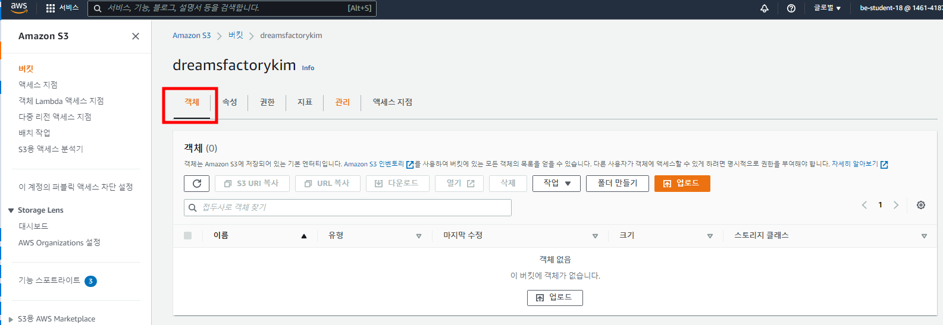Click the AWS top search bar
Screen dimensions: 943x325
232,8
